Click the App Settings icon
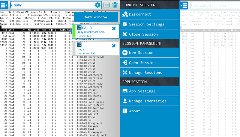This screenshot has height=137, width=240. [125, 91]
